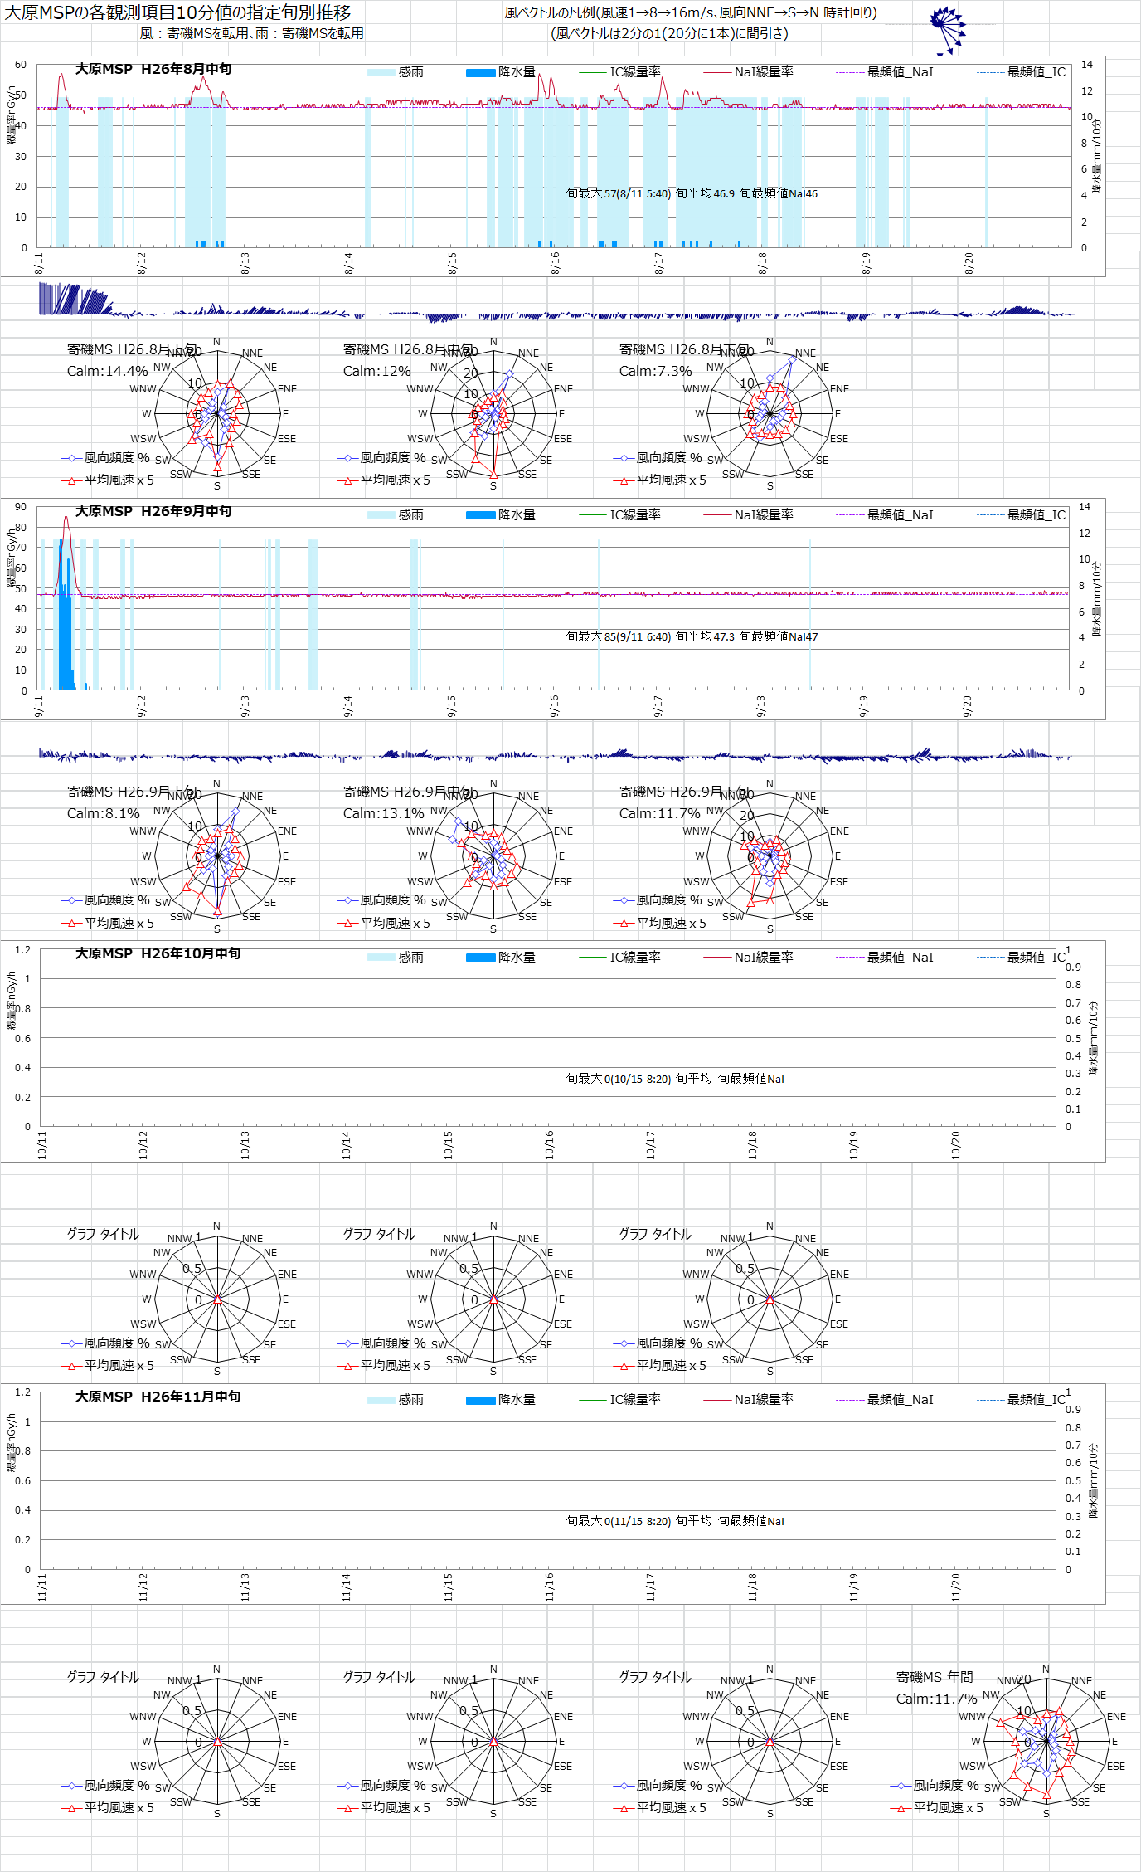Viewport: 1141px width, 1872px height.
Task: Click the Calm:14.4% label
Action: click(107, 371)
